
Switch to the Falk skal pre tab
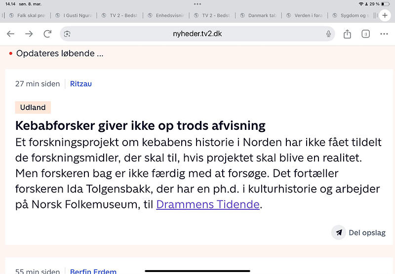pyautogui.click(x=27, y=15)
